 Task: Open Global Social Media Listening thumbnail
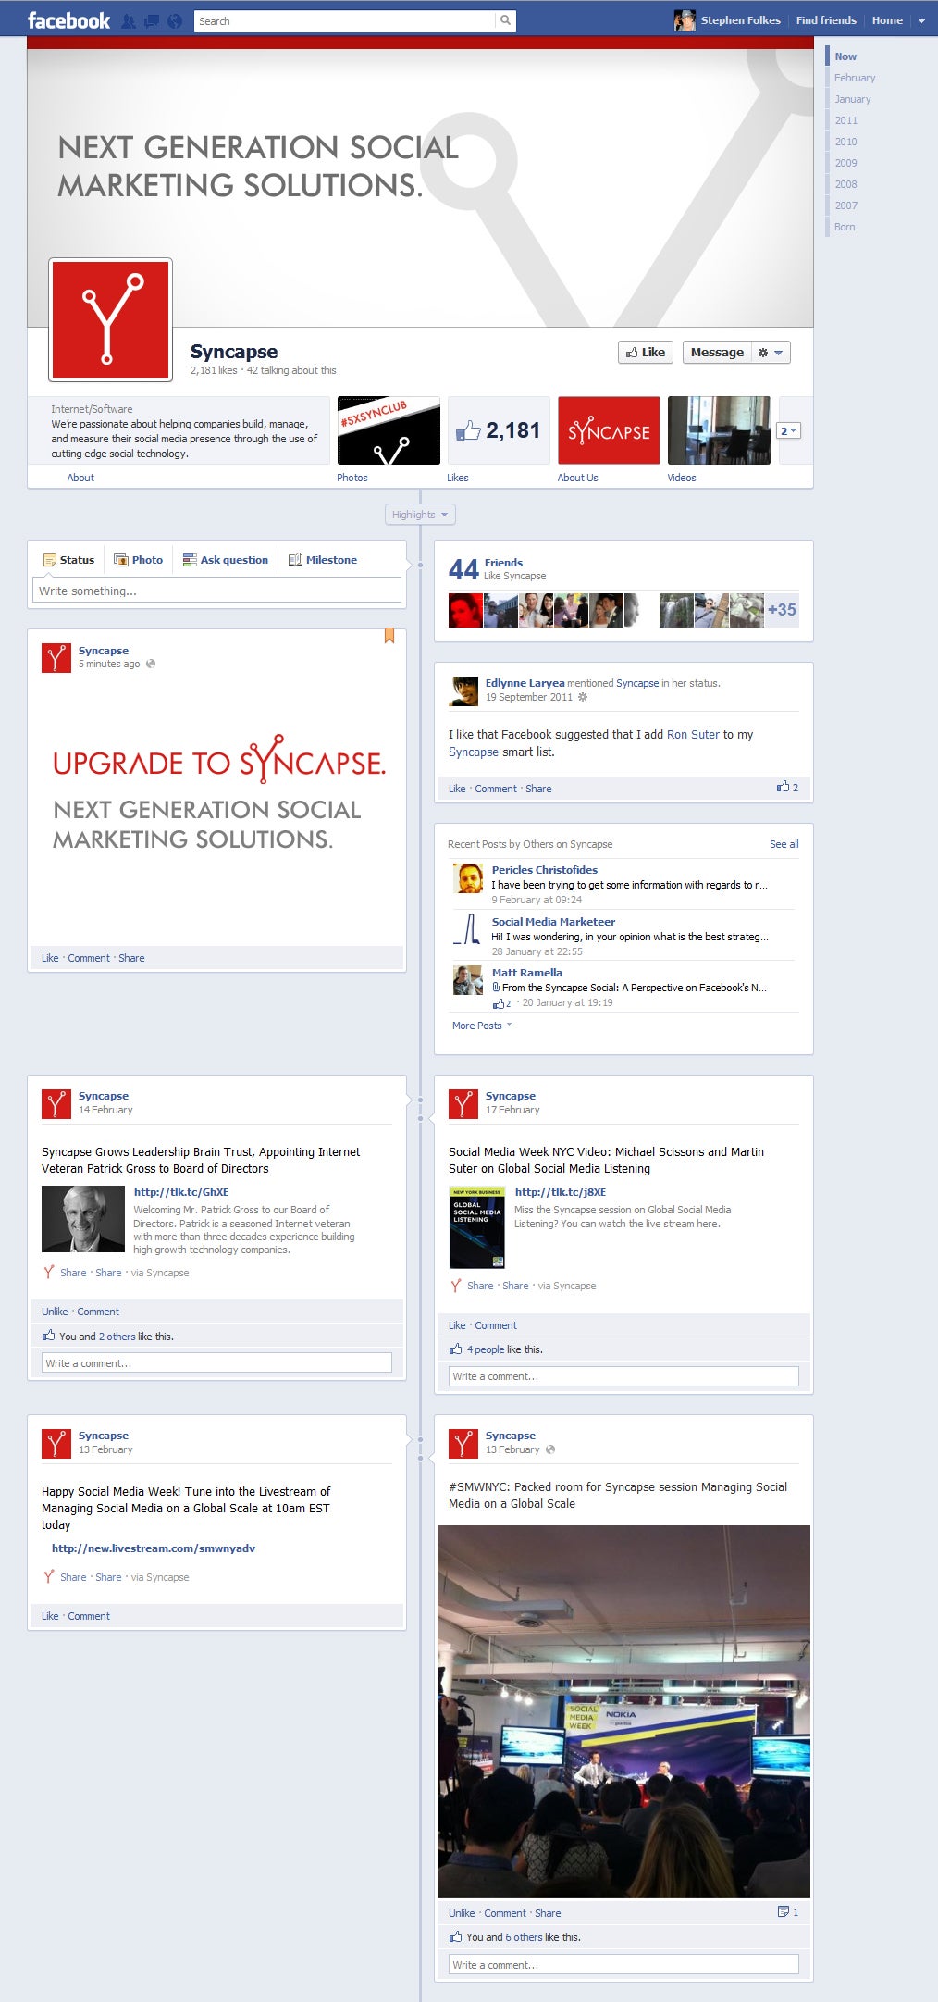(477, 1227)
